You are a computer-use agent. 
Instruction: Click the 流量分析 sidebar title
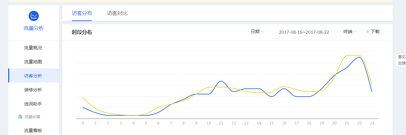click(x=34, y=28)
